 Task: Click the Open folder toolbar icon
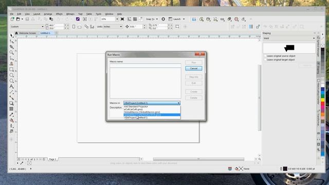click(x=18, y=19)
